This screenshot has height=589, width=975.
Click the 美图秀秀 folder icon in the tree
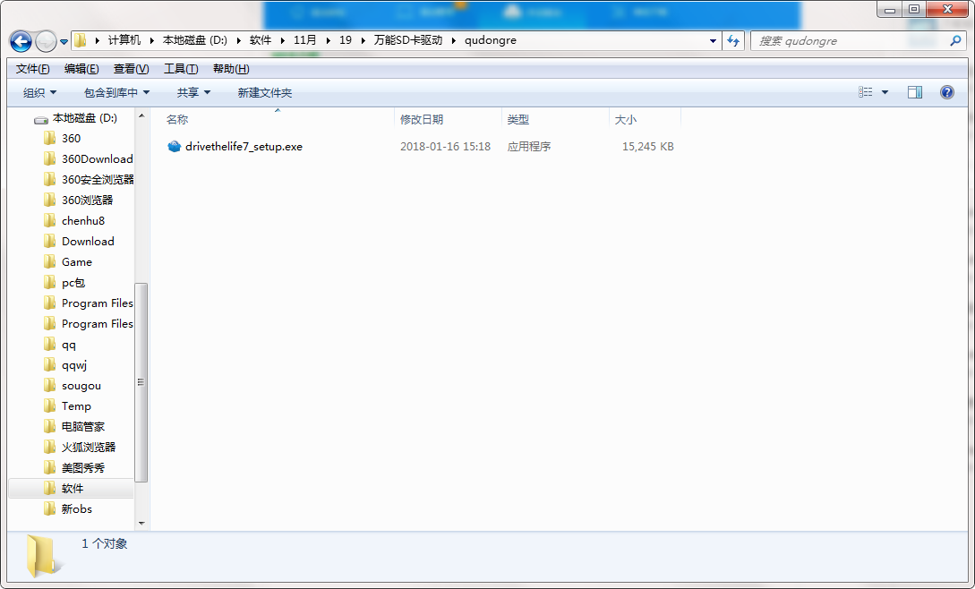[50, 467]
